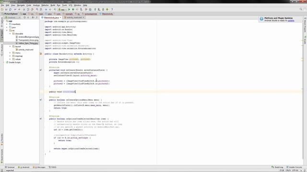The image size is (307, 172).
Task: Click the Make Project icon
Action: pos(55,10)
